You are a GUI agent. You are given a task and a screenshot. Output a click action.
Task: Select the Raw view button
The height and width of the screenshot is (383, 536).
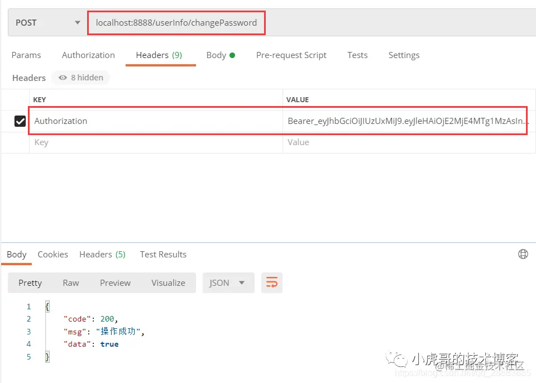pos(71,283)
